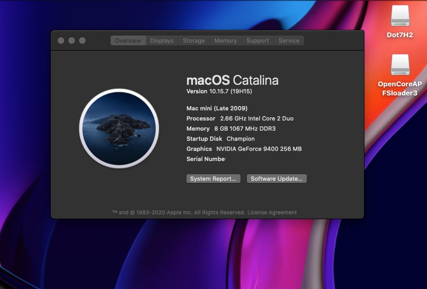Image resolution: width=427 pixels, height=289 pixels.
Task: Open the License Agreement link
Action: 272,212
